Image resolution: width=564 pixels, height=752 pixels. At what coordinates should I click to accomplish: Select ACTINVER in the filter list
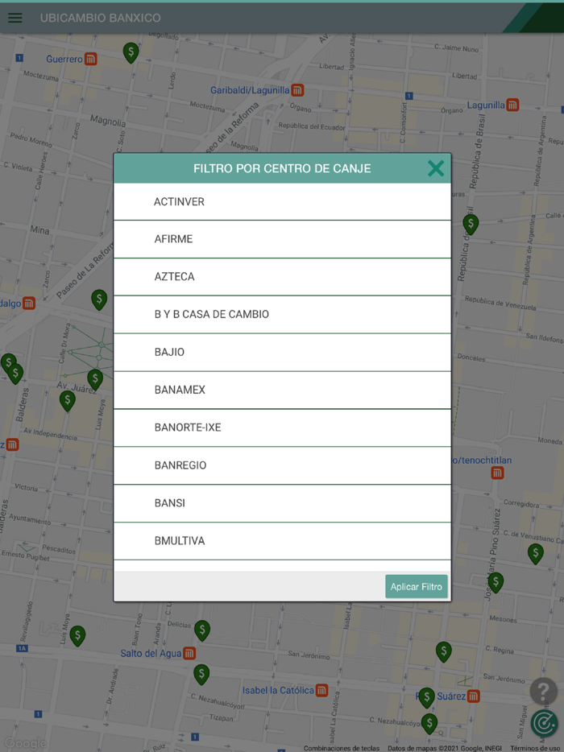(282, 201)
